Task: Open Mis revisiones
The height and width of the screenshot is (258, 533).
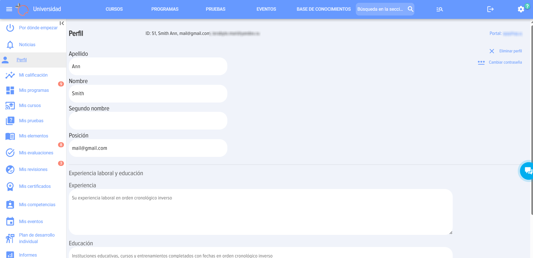Action: (33, 170)
